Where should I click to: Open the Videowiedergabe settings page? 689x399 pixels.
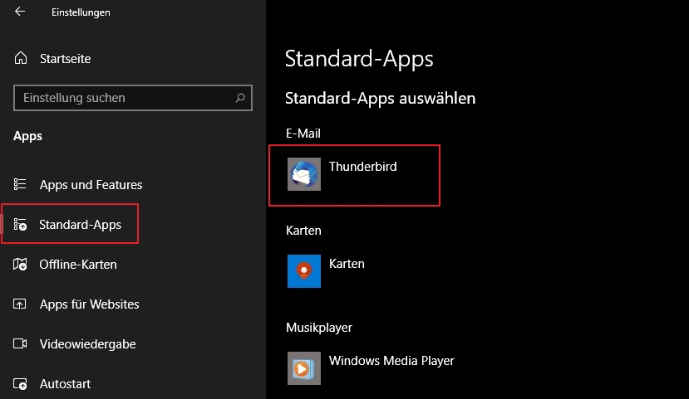(x=87, y=344)
